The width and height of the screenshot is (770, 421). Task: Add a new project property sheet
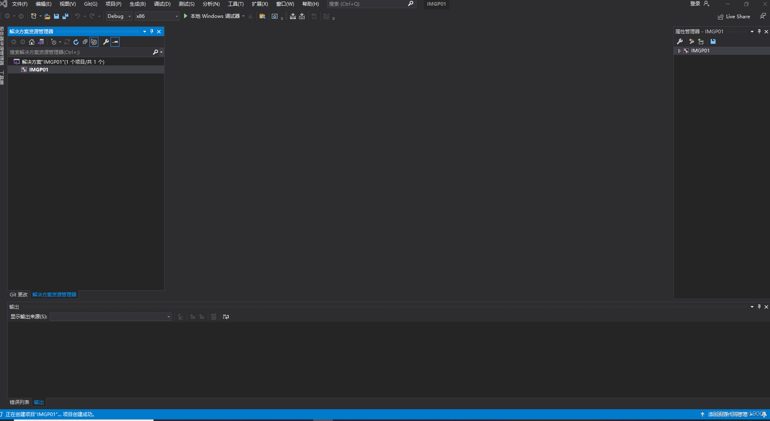pyautogui.click(x=692, y=41)
